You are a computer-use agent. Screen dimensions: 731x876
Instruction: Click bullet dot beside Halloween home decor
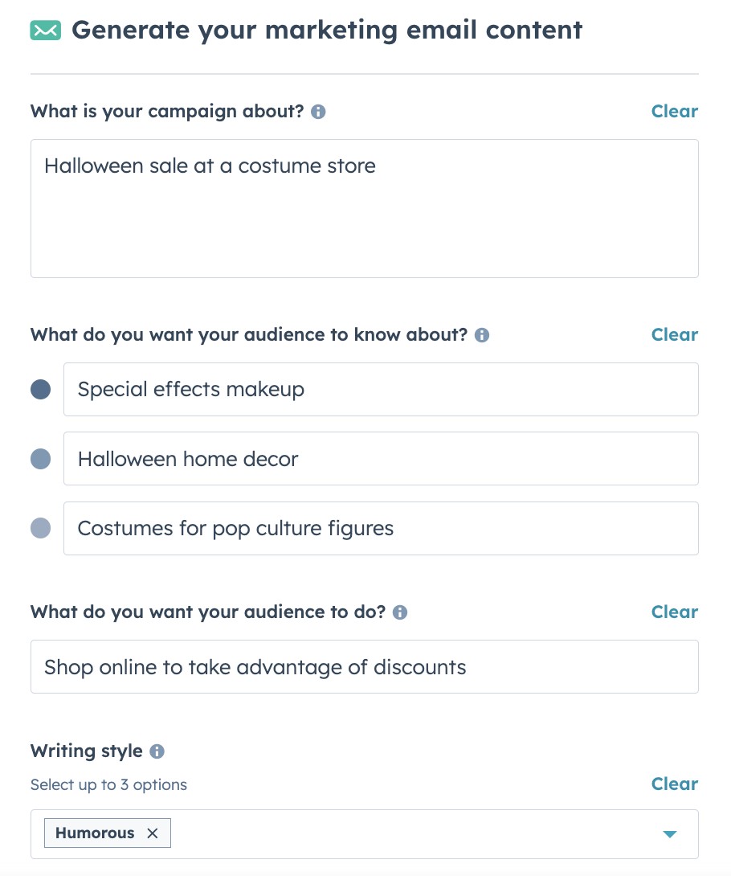[40, 459]
